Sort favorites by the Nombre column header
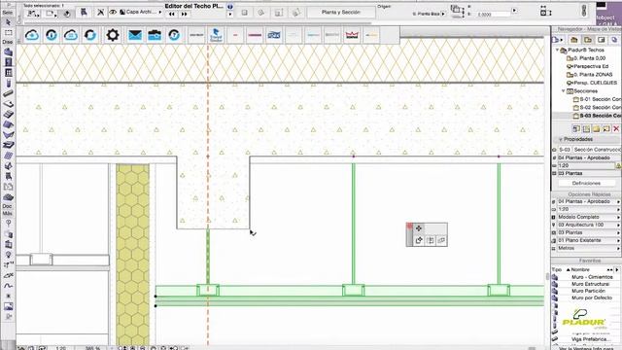Viewport: 622px width, 350px height. 580,269
